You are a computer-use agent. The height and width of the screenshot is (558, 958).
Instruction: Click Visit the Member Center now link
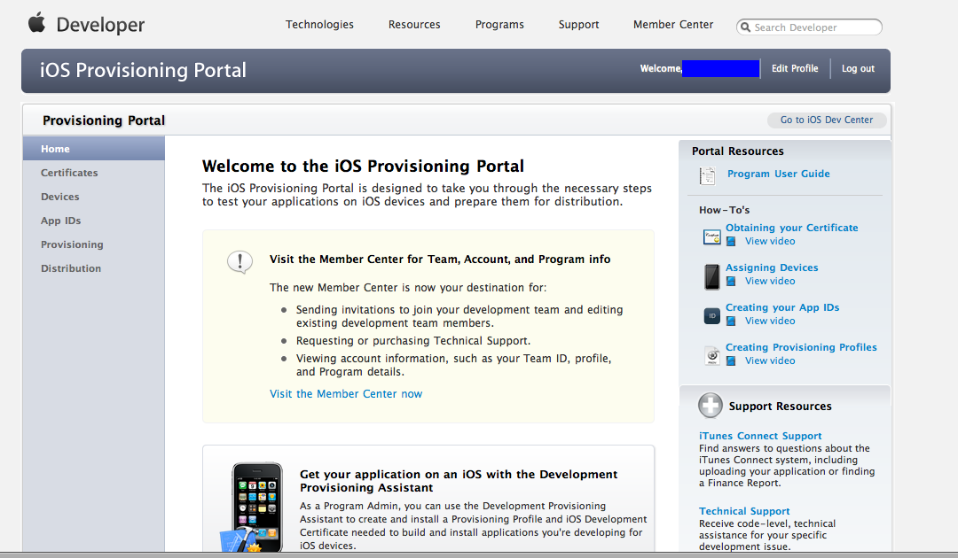click(x=346, y=394)
